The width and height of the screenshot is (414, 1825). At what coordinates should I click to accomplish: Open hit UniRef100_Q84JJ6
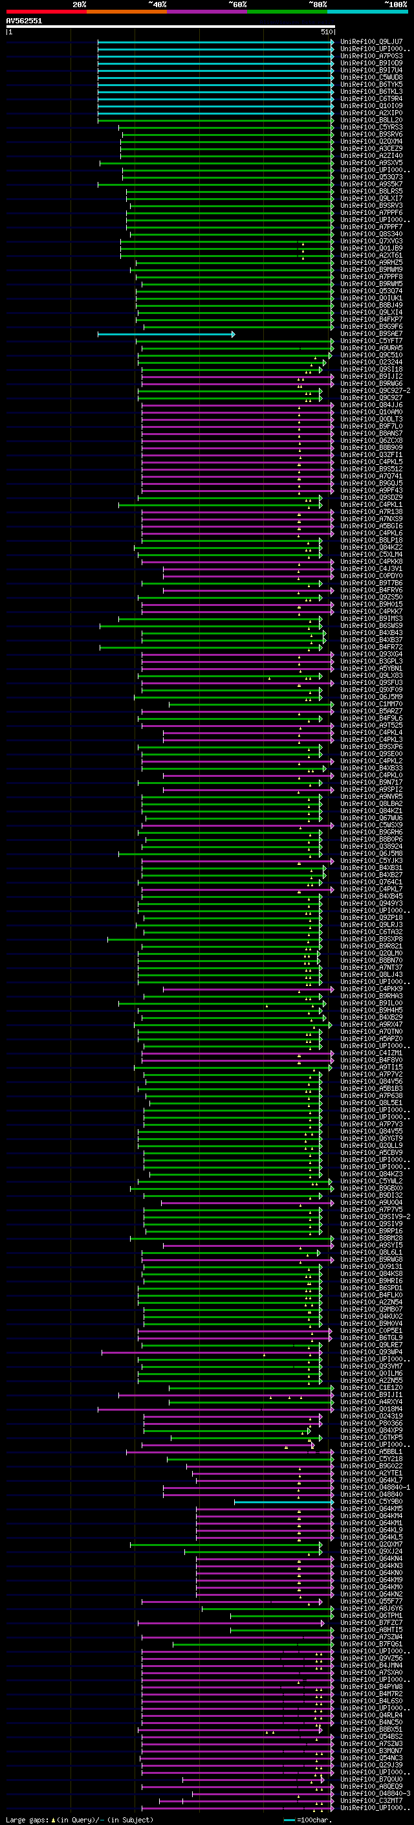coord(371,405)
